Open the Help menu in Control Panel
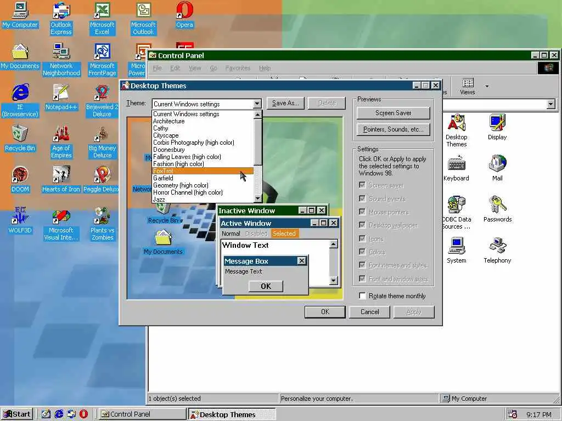 265,68
